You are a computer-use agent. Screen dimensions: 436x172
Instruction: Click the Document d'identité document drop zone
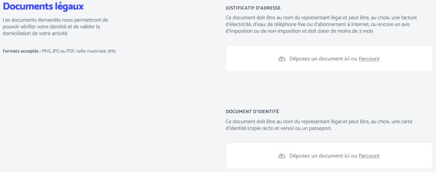(x=329, y=156)
